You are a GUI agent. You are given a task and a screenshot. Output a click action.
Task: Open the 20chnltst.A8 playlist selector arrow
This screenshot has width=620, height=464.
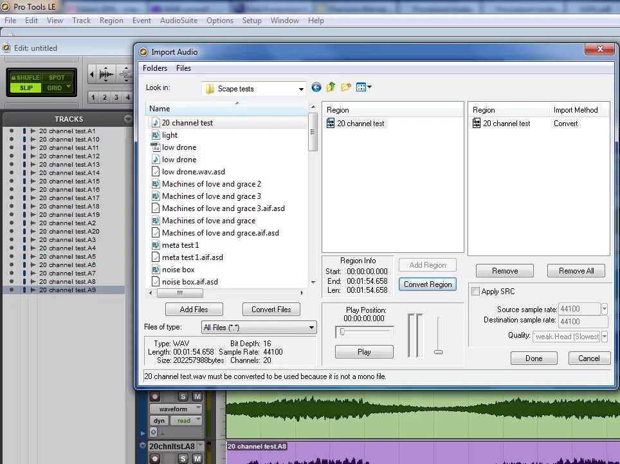[201, 446]
